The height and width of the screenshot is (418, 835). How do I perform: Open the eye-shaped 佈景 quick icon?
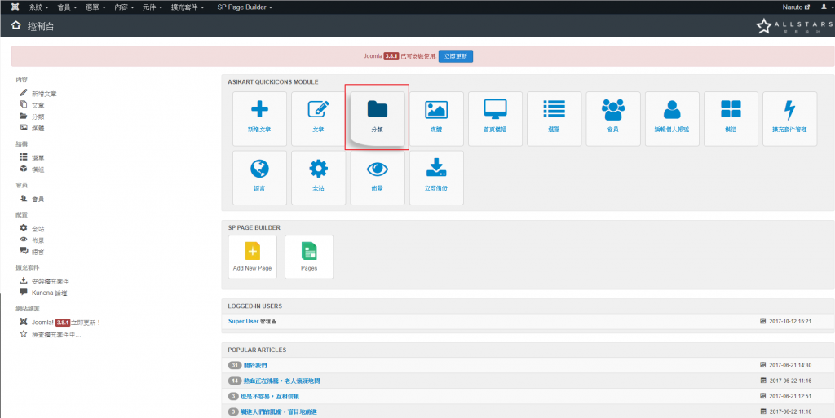(377, 177)
